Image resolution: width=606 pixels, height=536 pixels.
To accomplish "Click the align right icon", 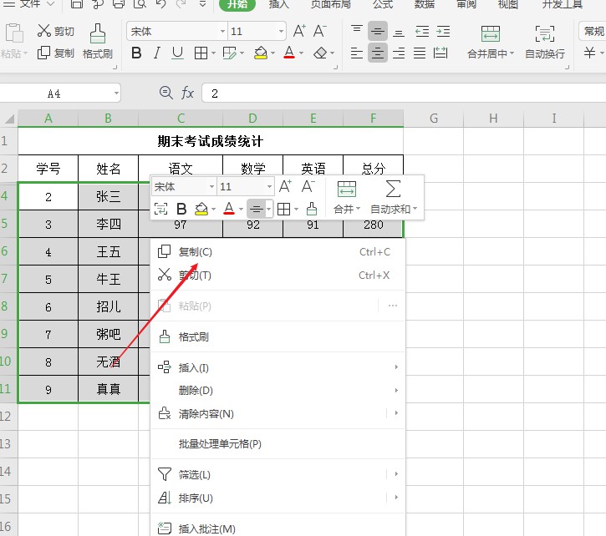I will click(x=399, y=53).
